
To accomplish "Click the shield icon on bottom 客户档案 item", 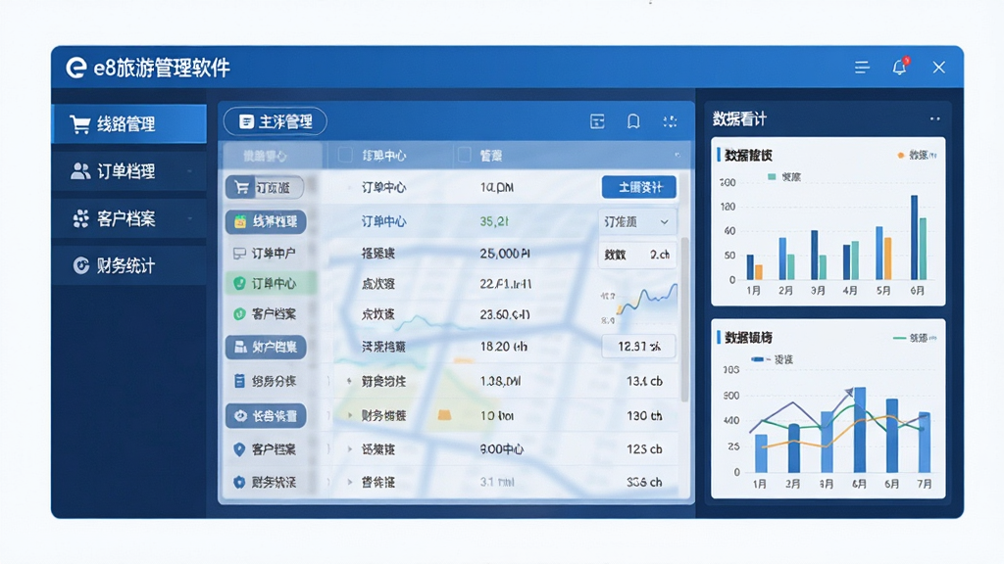I will (x=239, y=449).
